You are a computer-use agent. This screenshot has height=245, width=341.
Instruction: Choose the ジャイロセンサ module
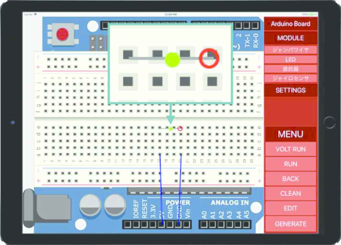(x=291, y=78)
